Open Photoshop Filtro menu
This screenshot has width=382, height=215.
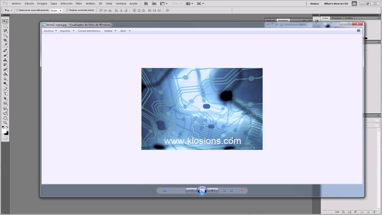point(79,4)
